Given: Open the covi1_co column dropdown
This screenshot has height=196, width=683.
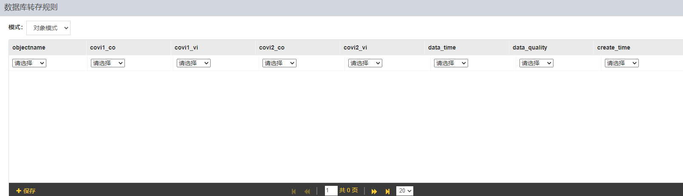Looking at the screenshot, I should (108, 63).
